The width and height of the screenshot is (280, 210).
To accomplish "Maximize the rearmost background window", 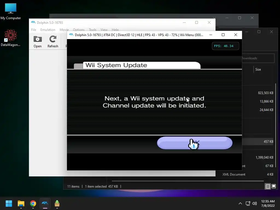I will point(240,18).
